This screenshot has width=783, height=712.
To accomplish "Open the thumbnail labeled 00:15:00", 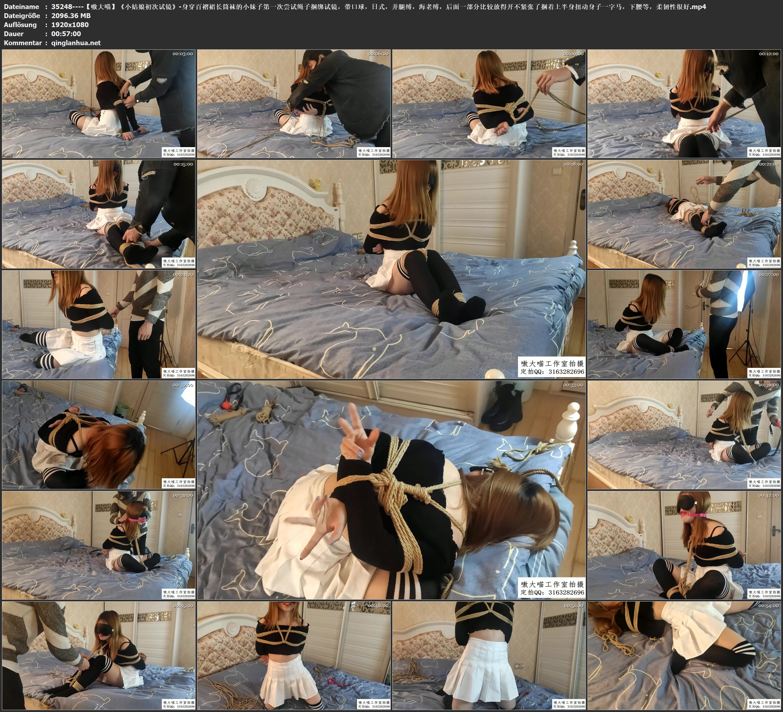I will pyautogui.click(x=99, y=214).
